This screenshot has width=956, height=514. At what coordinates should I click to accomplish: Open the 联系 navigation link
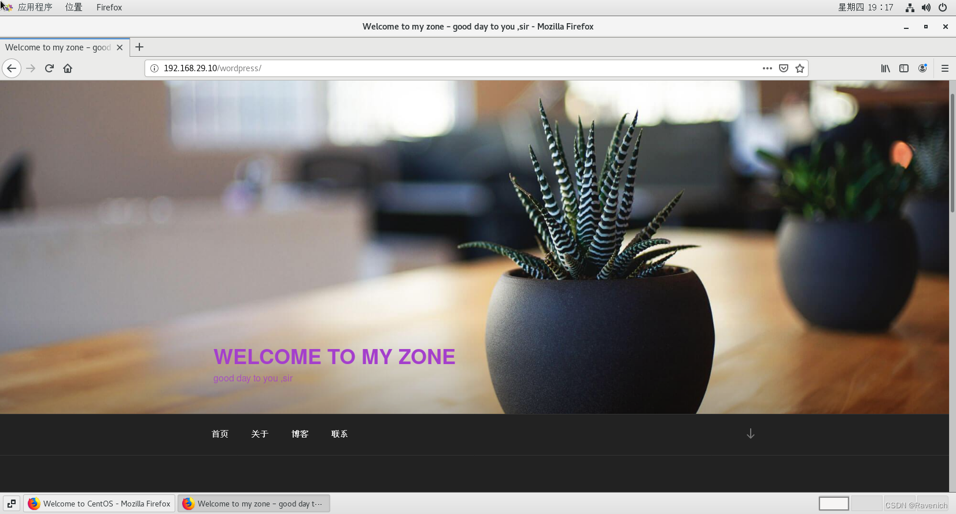339,434
